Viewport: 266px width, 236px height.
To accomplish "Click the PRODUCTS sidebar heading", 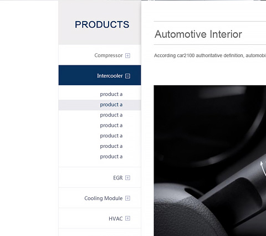I will (x=102, y=24).
